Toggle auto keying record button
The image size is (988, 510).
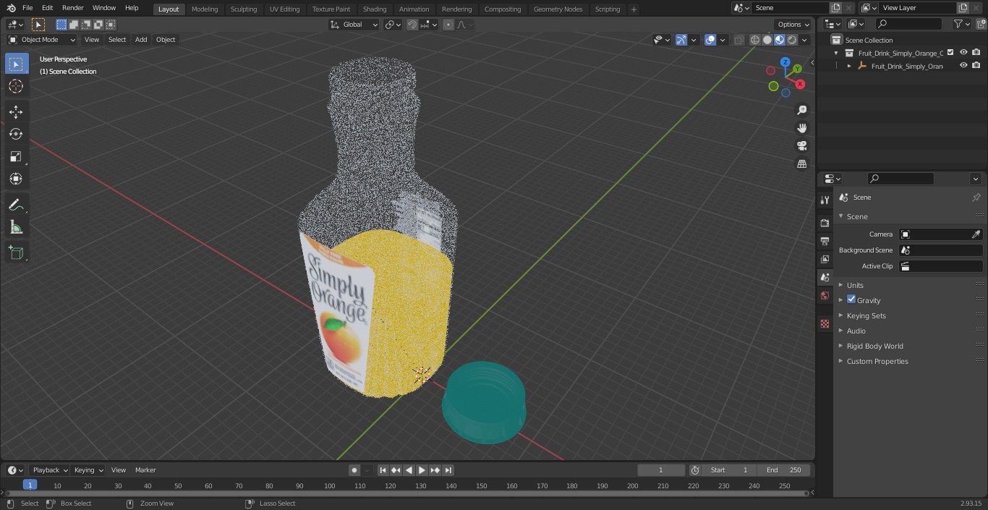click(x=354, y=470)
